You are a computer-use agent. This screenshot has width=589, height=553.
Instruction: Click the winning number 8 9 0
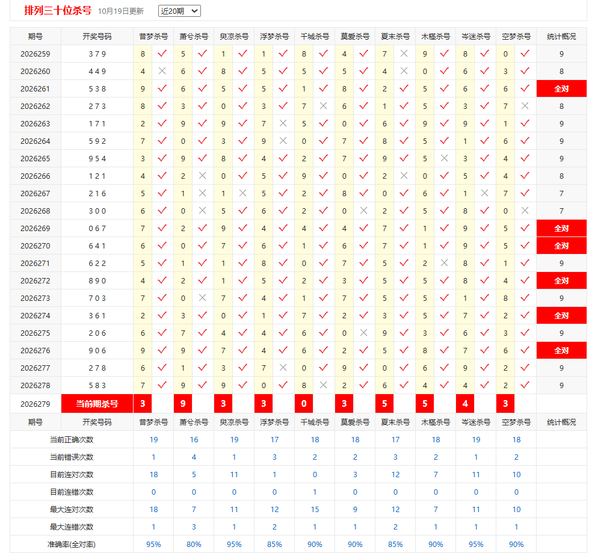[97, 281]
